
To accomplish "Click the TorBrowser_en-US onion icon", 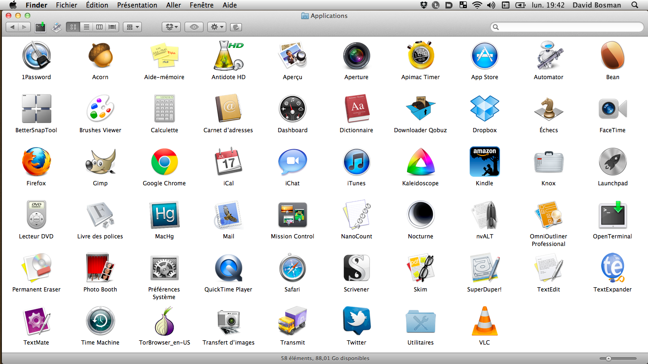I will pos(164,321).
